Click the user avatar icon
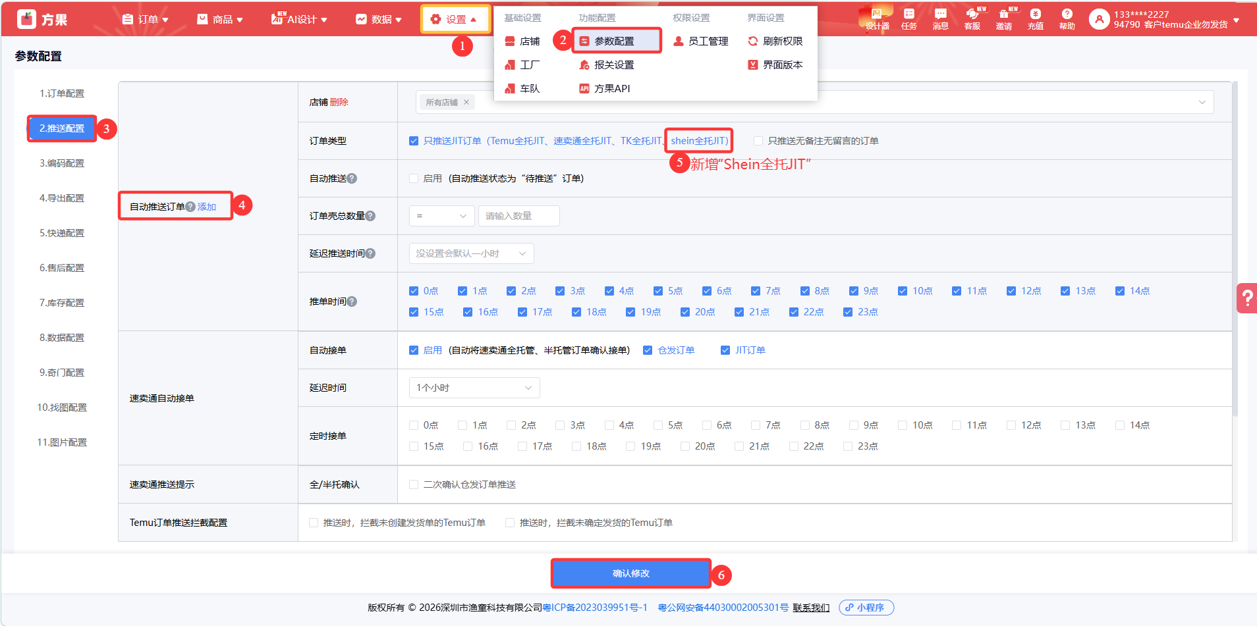This screenshot has width=1257, height=626. pyautogui.click(x=1099, y=19)
